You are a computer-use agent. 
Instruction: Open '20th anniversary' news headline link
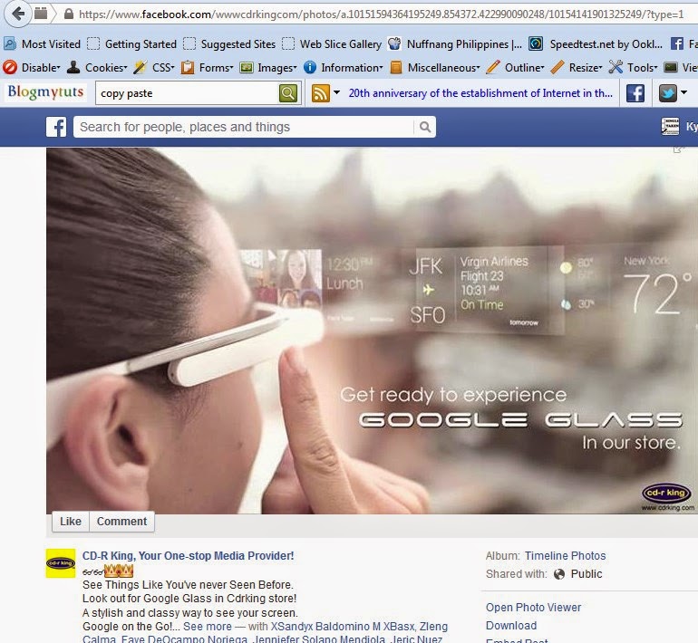[x=480, y=93]
